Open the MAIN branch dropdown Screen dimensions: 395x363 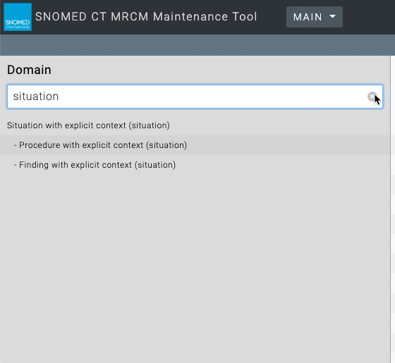coord(315,17)
